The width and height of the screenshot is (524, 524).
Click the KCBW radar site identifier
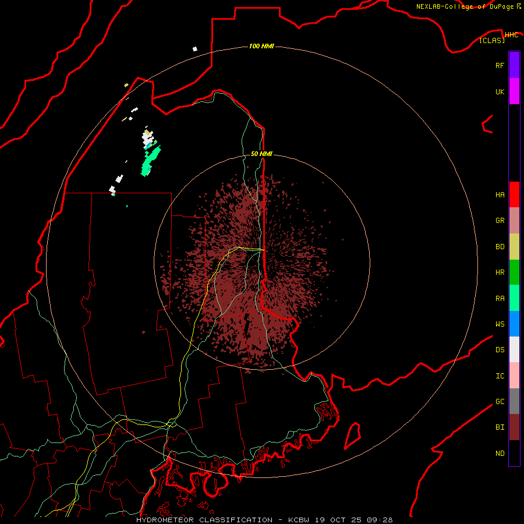(x=300, y=520)
